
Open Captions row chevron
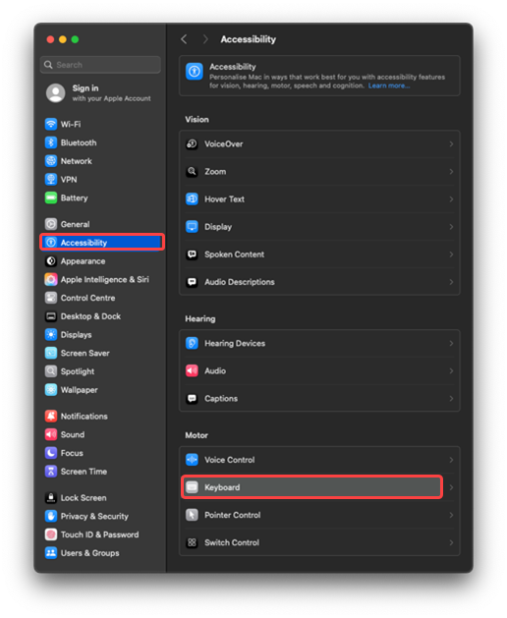[x=451, y=399]
